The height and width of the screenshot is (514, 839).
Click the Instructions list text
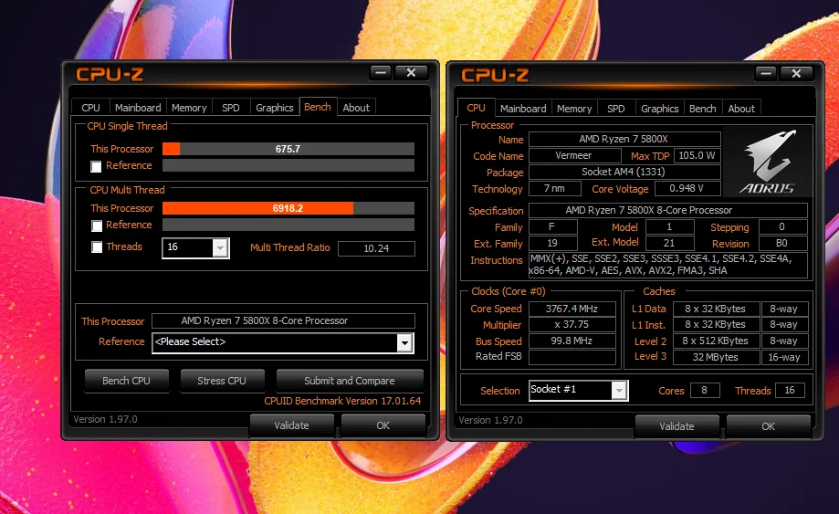tap(667, 265)
